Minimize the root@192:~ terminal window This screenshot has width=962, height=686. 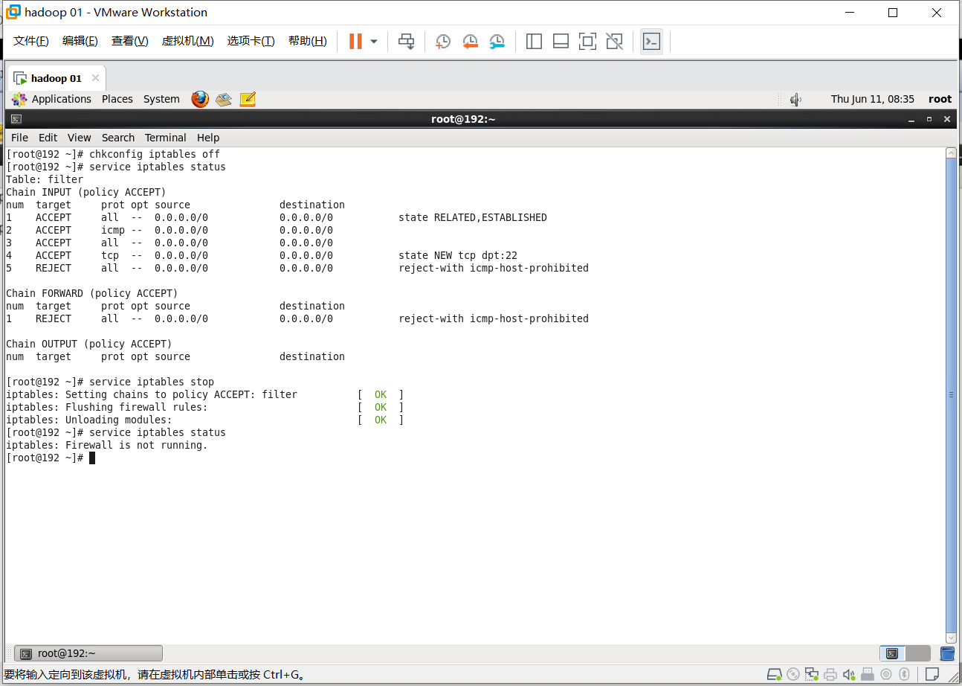click(911, 119)
